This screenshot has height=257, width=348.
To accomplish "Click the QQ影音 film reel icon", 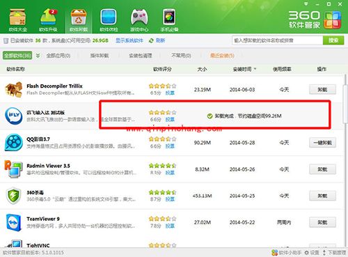I will [14, 142].
